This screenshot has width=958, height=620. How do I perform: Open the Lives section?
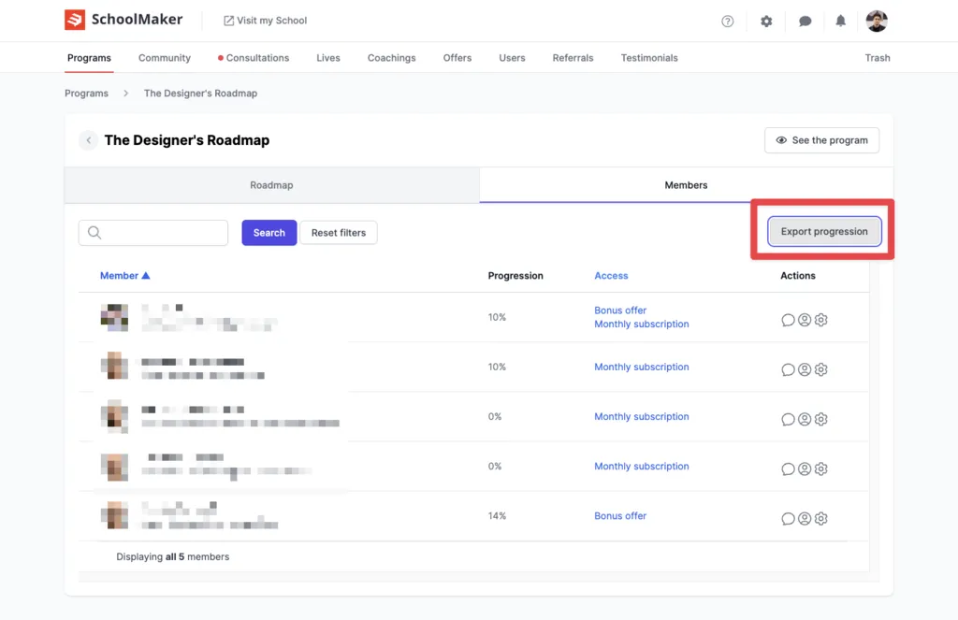click(328, 58)
